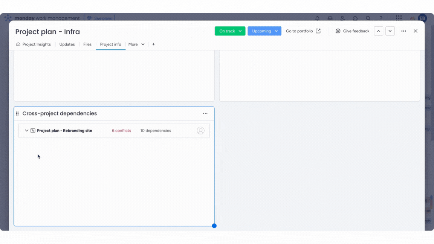Open the On track status dropdown
This screenshot has width=434, height=244.
click(230, 31)
